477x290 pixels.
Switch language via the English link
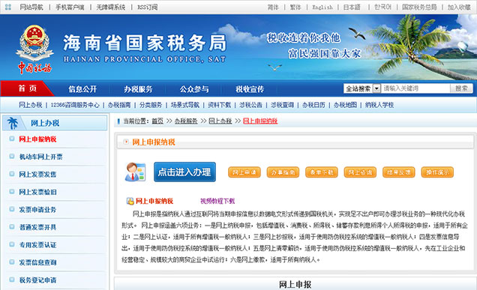point(322,7)
